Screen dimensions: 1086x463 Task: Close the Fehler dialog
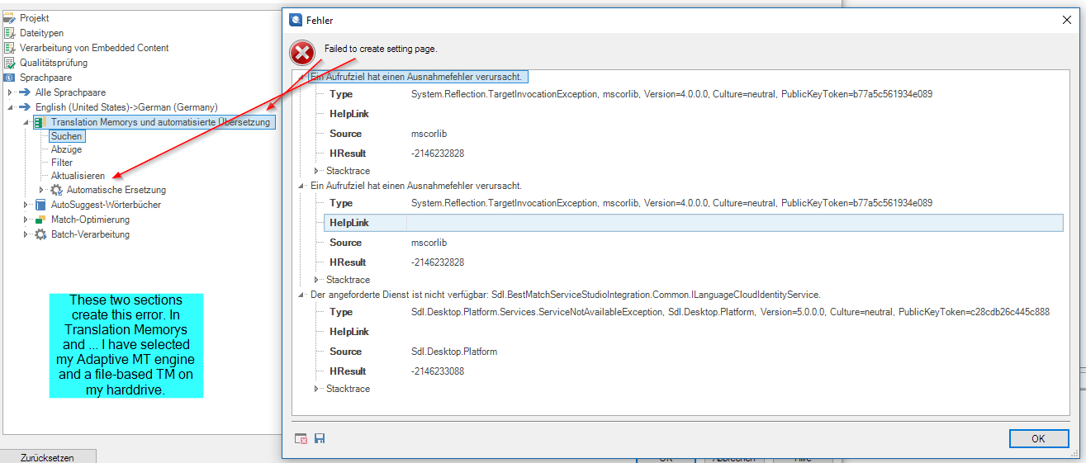coord(1066,20)
